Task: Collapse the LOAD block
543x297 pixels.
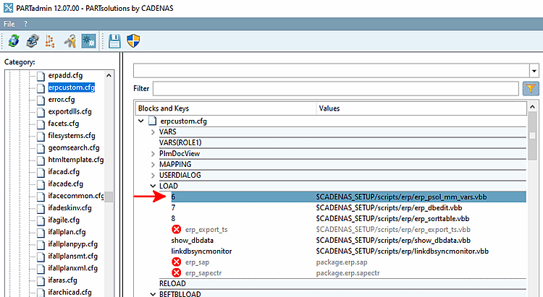Action: 153,186
